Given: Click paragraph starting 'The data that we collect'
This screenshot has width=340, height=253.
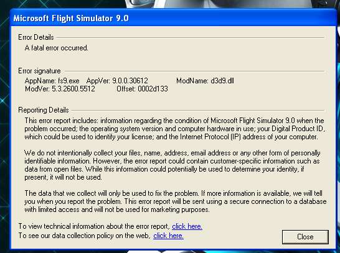Looking at the screenshot, I should click(176, 201).
